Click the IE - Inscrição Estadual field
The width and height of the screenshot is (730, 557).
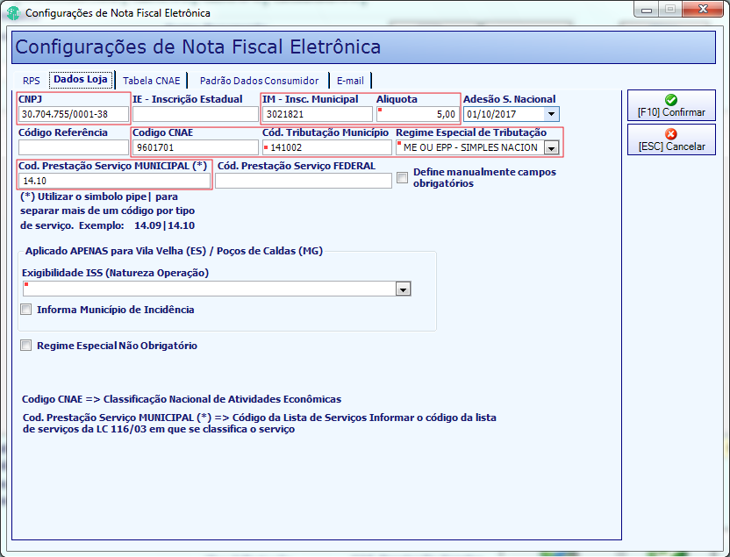pos(196,114)
